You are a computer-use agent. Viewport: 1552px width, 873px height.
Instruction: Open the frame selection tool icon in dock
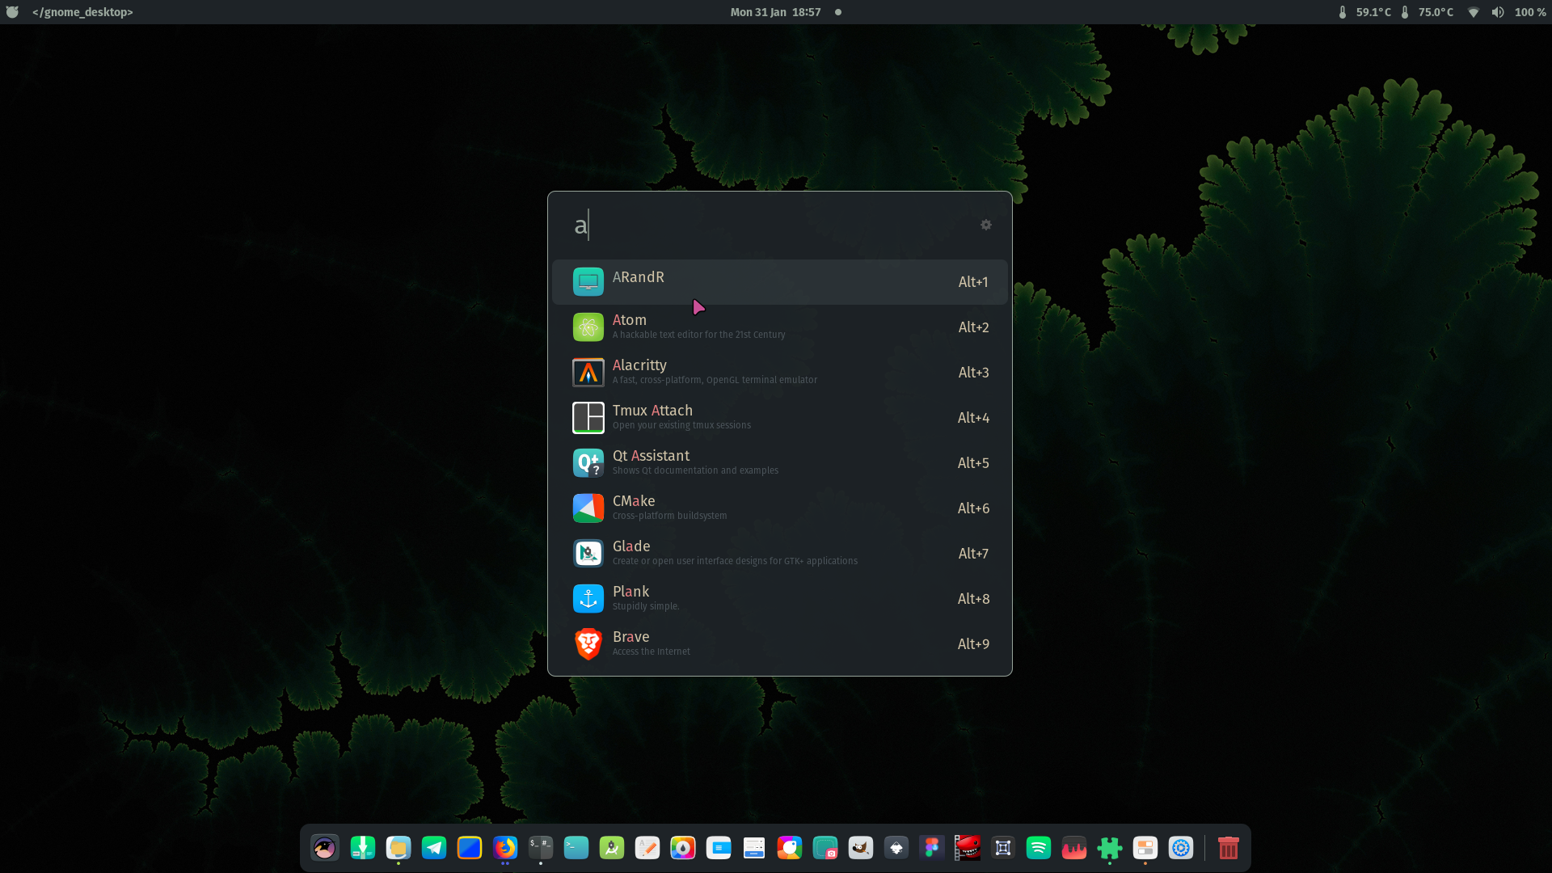tap(1003, 848)
